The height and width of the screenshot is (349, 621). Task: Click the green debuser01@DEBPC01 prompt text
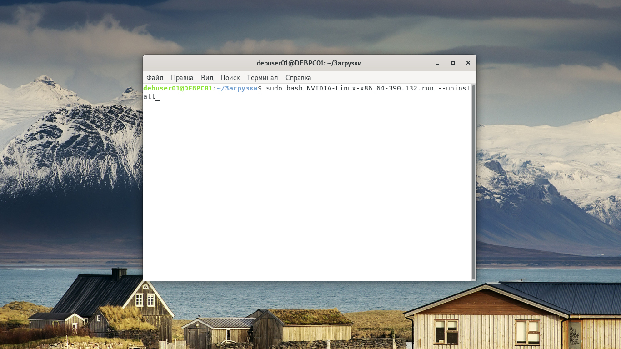pyautogui.click(x=178, y=88)
